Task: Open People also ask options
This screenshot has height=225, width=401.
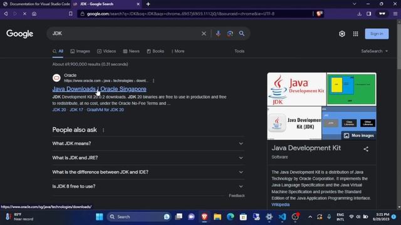Action: [x=103, y=130]
